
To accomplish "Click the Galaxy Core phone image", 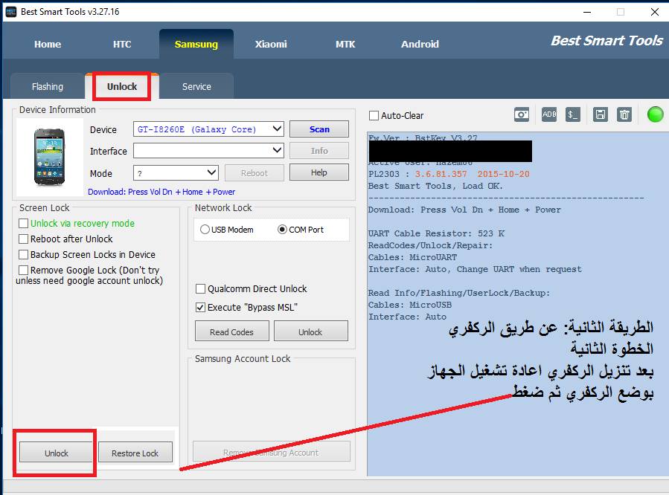I will click(x=50, y=157).
